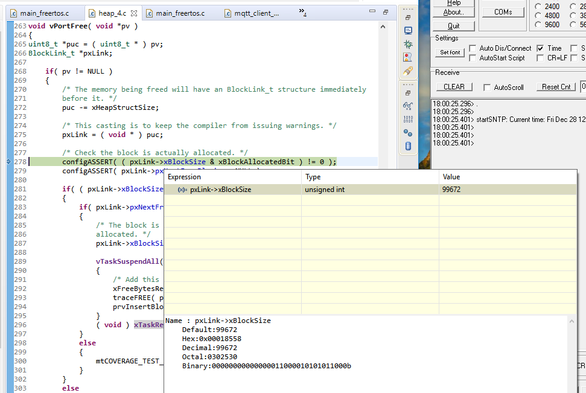Open the Expressions glasses icon
586x393 pixels.
[408, 106]
